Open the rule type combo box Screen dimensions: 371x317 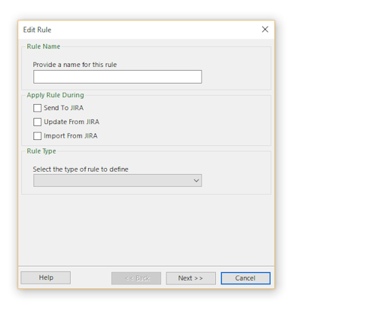pos(118,180)
